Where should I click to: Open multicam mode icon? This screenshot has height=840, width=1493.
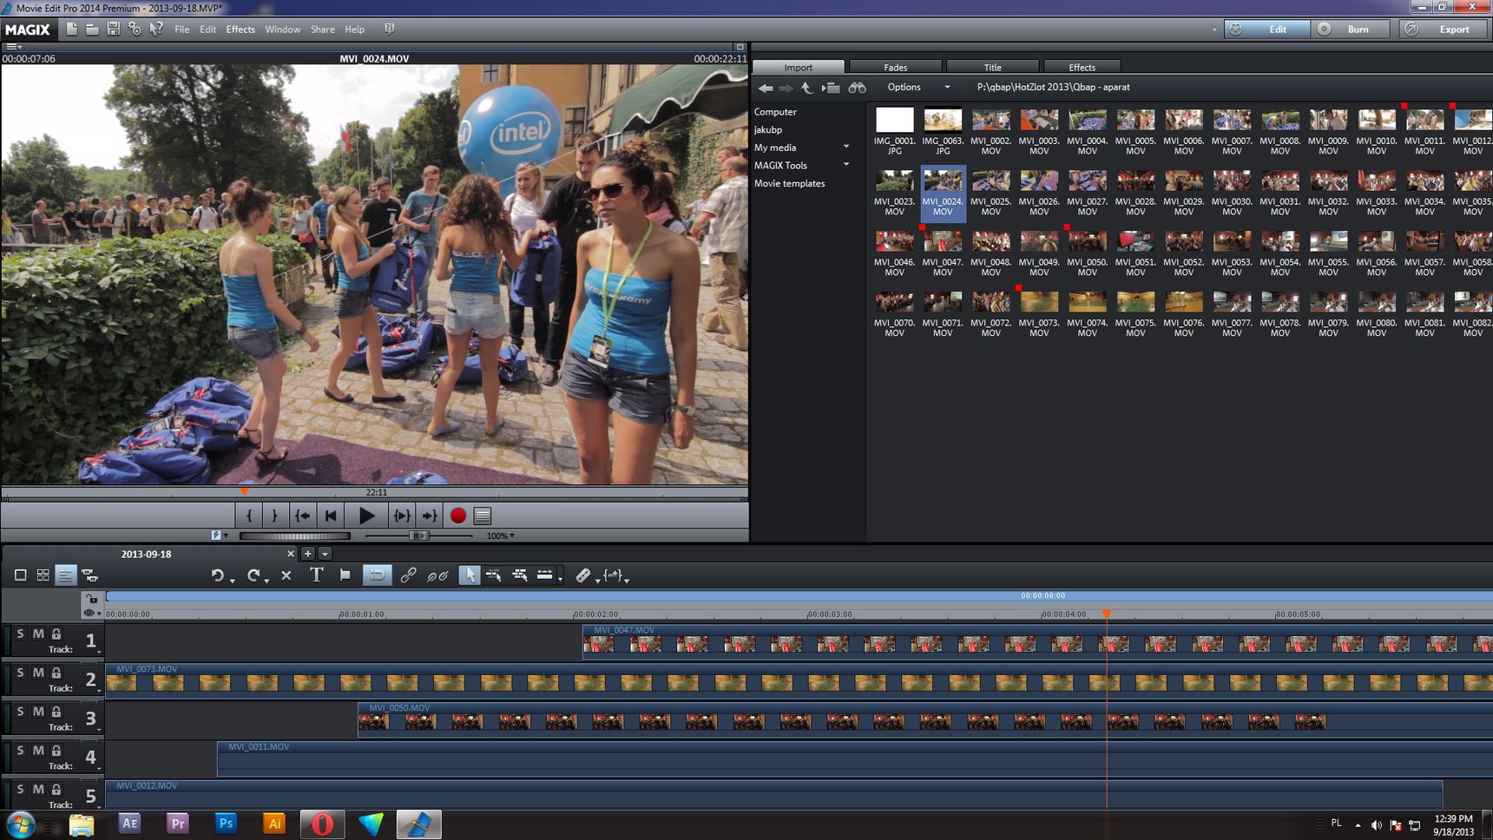89,574
